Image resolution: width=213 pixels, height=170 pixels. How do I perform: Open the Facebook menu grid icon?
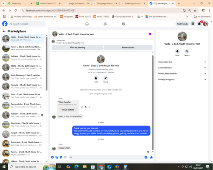coord(193,24)
